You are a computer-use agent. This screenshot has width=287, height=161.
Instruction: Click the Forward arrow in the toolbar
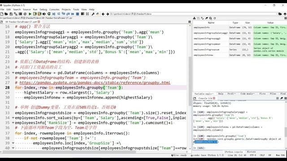pyautogui.click(x=108, y=14)
